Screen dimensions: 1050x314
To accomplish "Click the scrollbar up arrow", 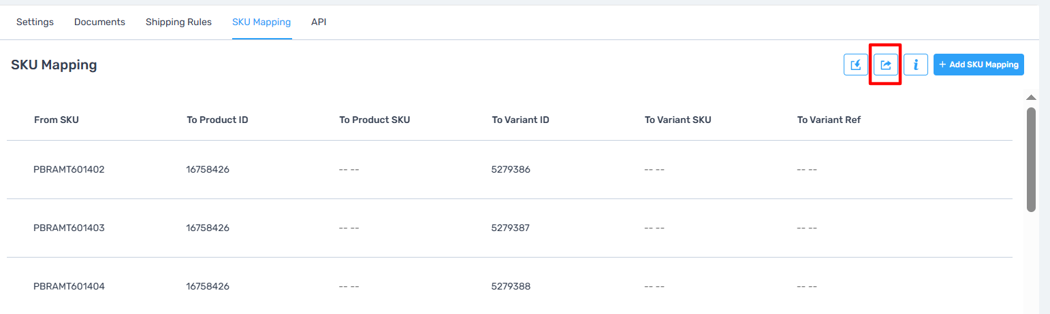I will (x=1031, y=98).
